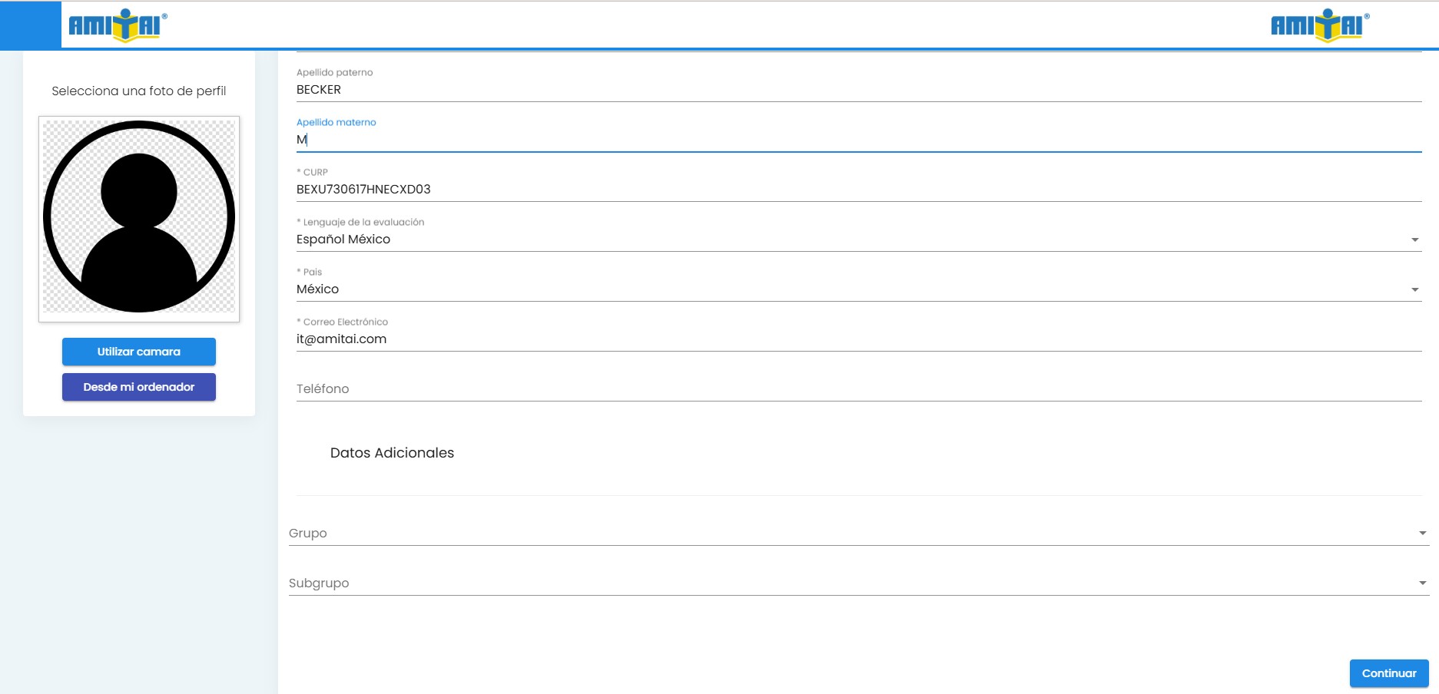Viewport: 1439px width, 694px height.
Task: Click the profile avatar placeholder image
Action: pos(139,217)
